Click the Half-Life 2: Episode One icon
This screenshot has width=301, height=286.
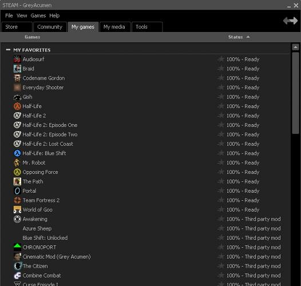(17, 125)
